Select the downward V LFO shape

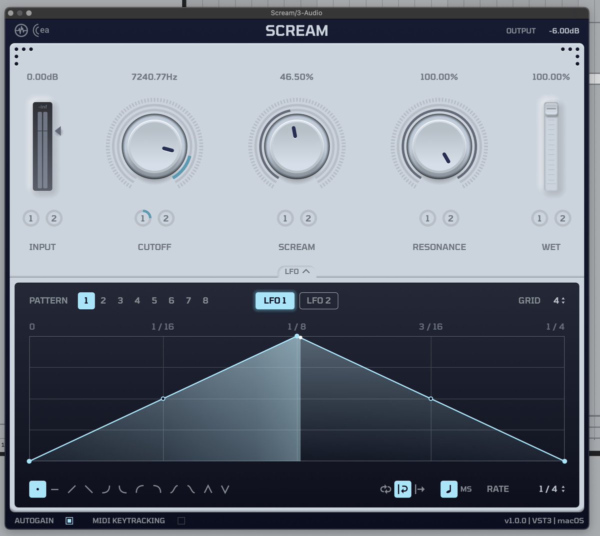pos(225,490)
